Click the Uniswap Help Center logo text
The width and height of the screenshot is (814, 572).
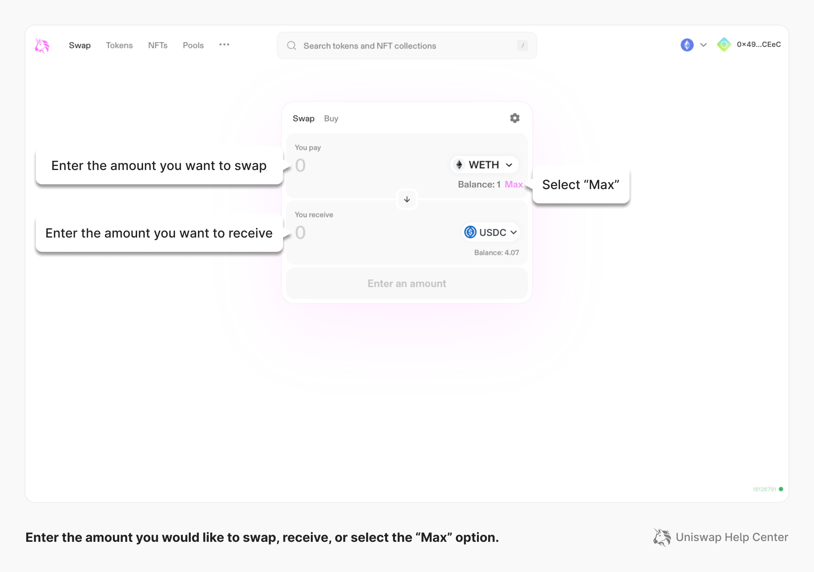click(732, 537)
